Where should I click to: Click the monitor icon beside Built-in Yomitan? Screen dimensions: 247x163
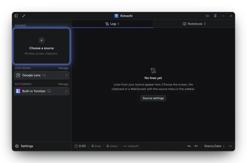click(x=49, y=91)
